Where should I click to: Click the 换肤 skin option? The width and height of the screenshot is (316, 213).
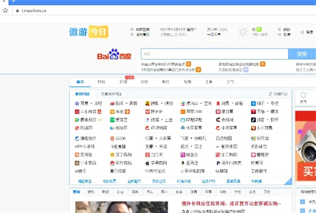pos(287,29)
